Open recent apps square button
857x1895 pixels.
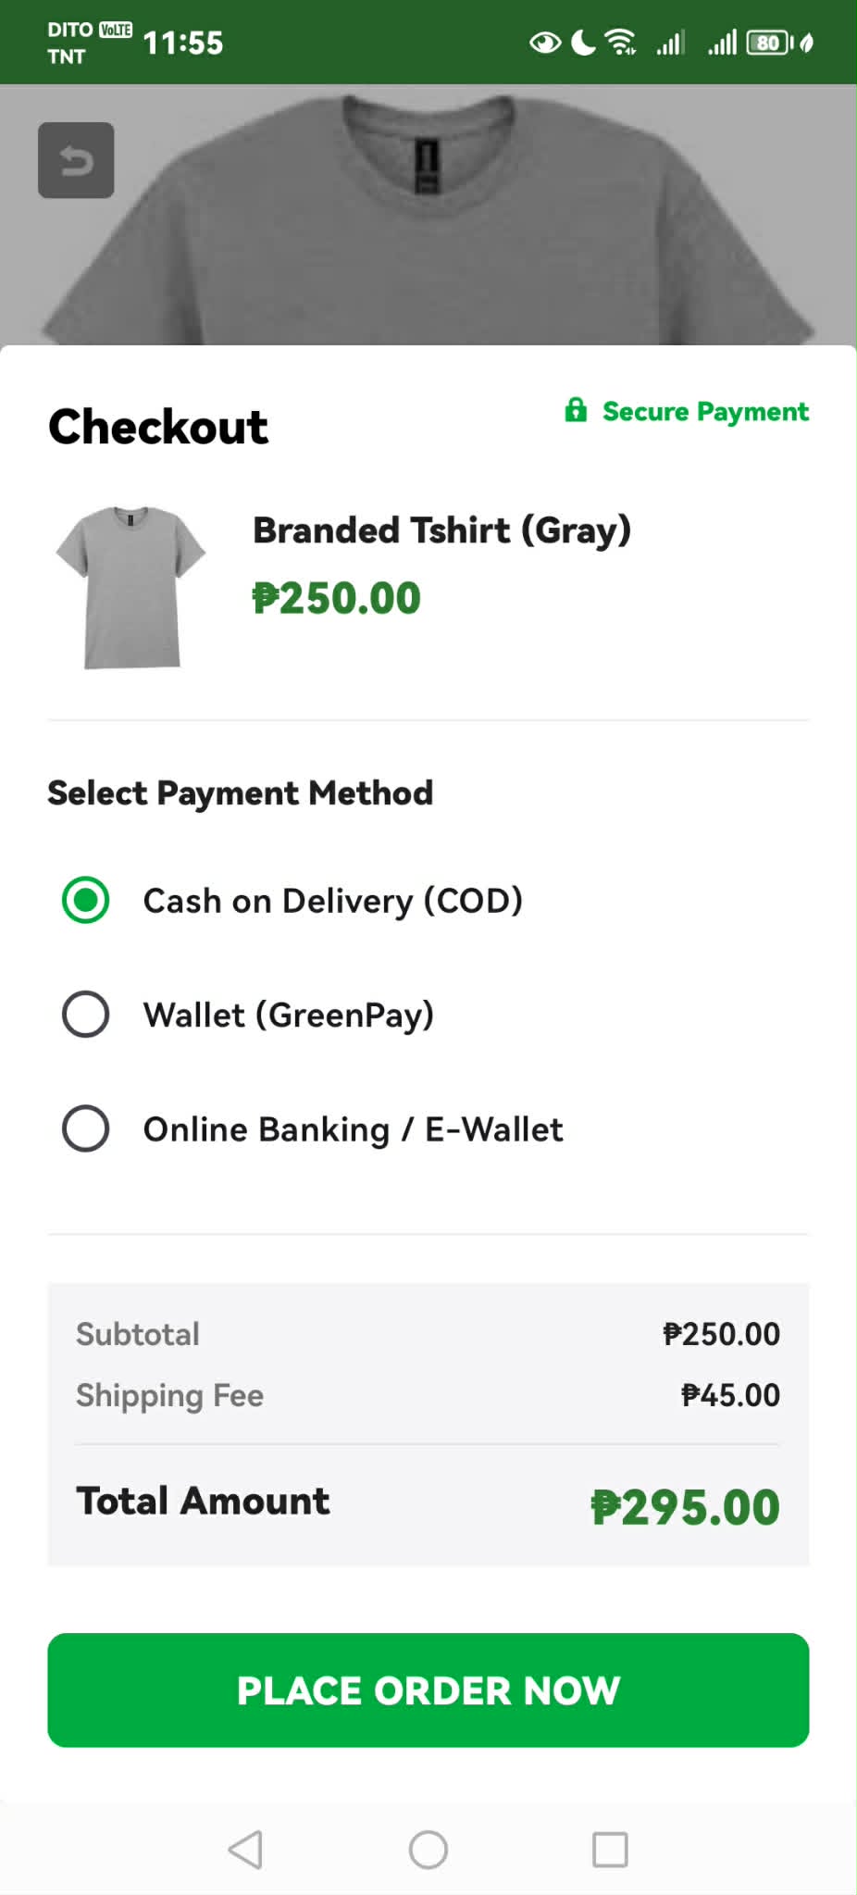click(610, 1850)
